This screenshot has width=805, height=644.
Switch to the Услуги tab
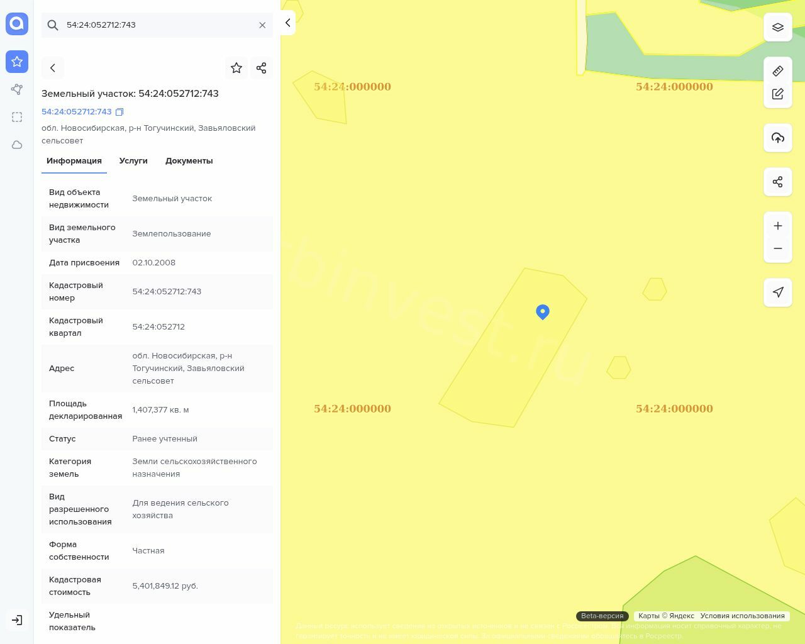click(133, 161)
